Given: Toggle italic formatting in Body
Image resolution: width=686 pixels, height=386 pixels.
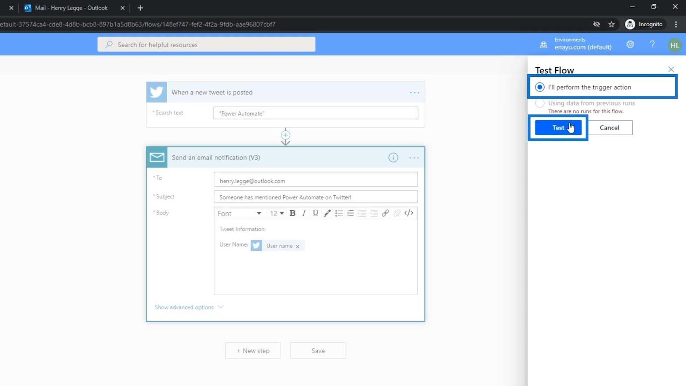Looking at the screenshot, I should coord(304,213).
